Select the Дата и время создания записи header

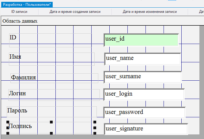[75, 12]
